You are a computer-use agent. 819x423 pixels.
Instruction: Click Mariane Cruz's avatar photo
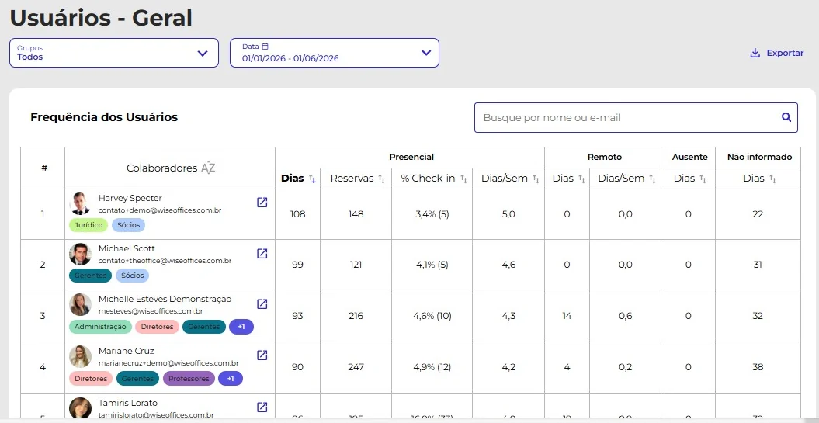(80, 356)
